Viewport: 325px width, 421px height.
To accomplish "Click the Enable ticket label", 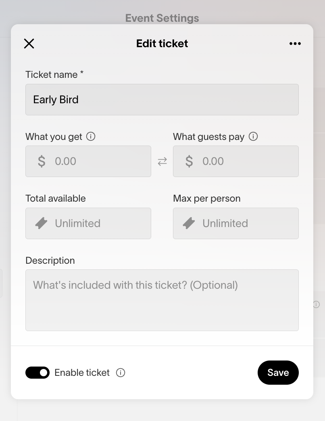I will (x=82, y=373).
